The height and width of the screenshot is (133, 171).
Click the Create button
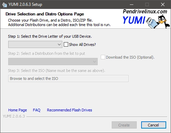pyautogui.click(x=124, y=125)
